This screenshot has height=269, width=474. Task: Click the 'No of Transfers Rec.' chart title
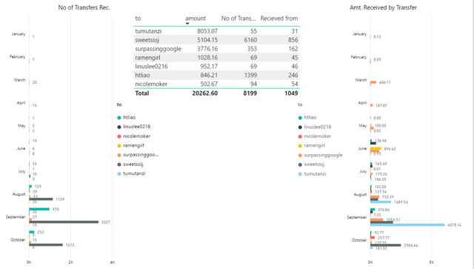[84, 7]
